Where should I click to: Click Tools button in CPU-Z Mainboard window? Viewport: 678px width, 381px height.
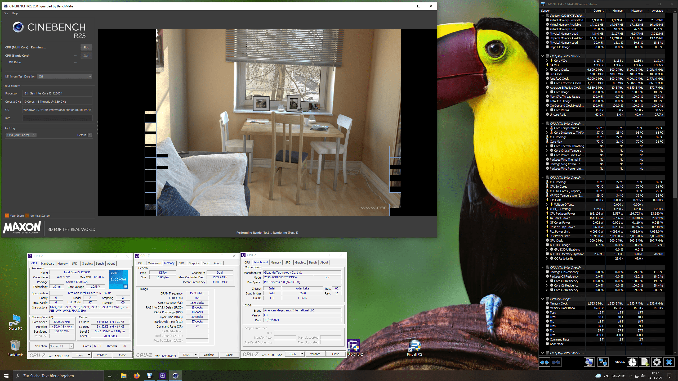293,354
